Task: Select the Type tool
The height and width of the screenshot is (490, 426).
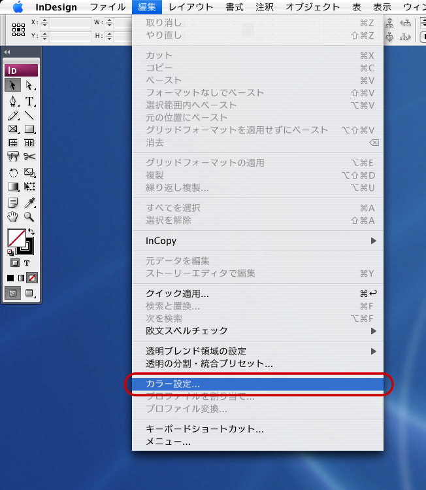Action: coord(29,101)
